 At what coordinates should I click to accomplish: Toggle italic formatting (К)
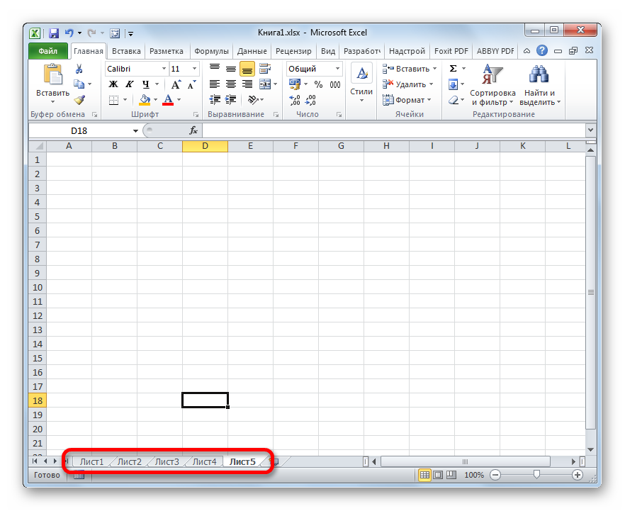pos(129,84)
